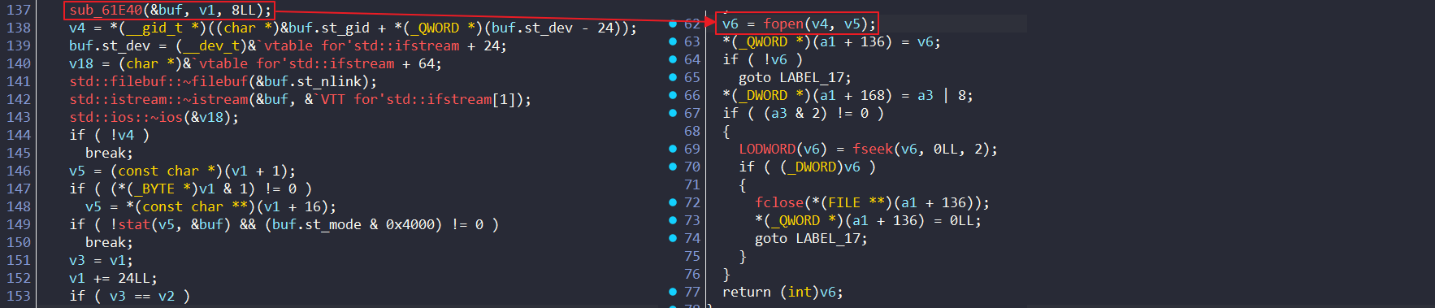Click breakpoint dot beside line 64
Screen dimensions: 1435x308
point(673,59)
